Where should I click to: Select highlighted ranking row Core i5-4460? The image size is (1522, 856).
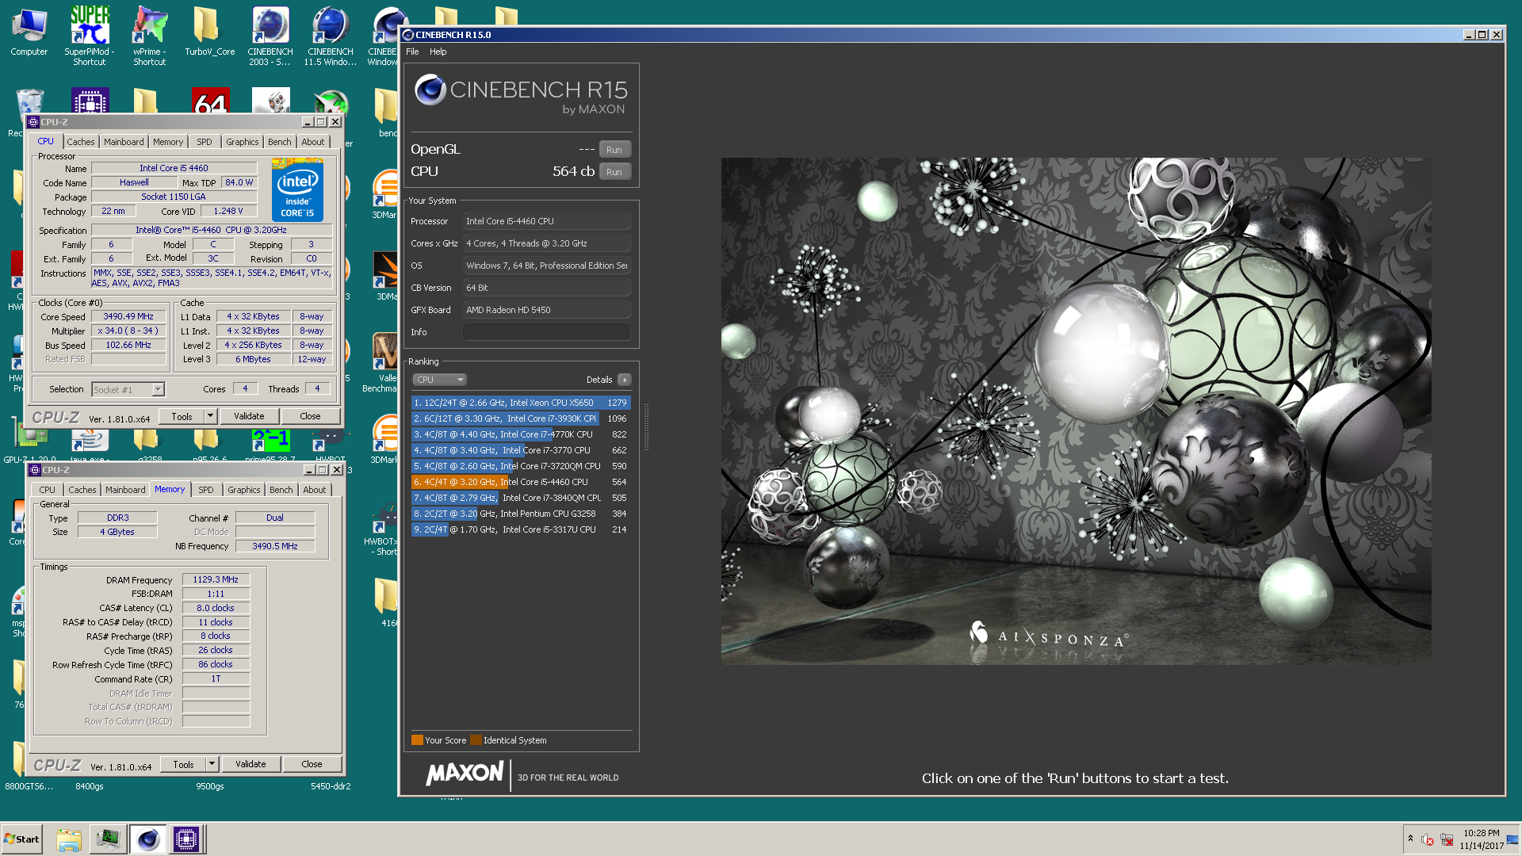521,482
